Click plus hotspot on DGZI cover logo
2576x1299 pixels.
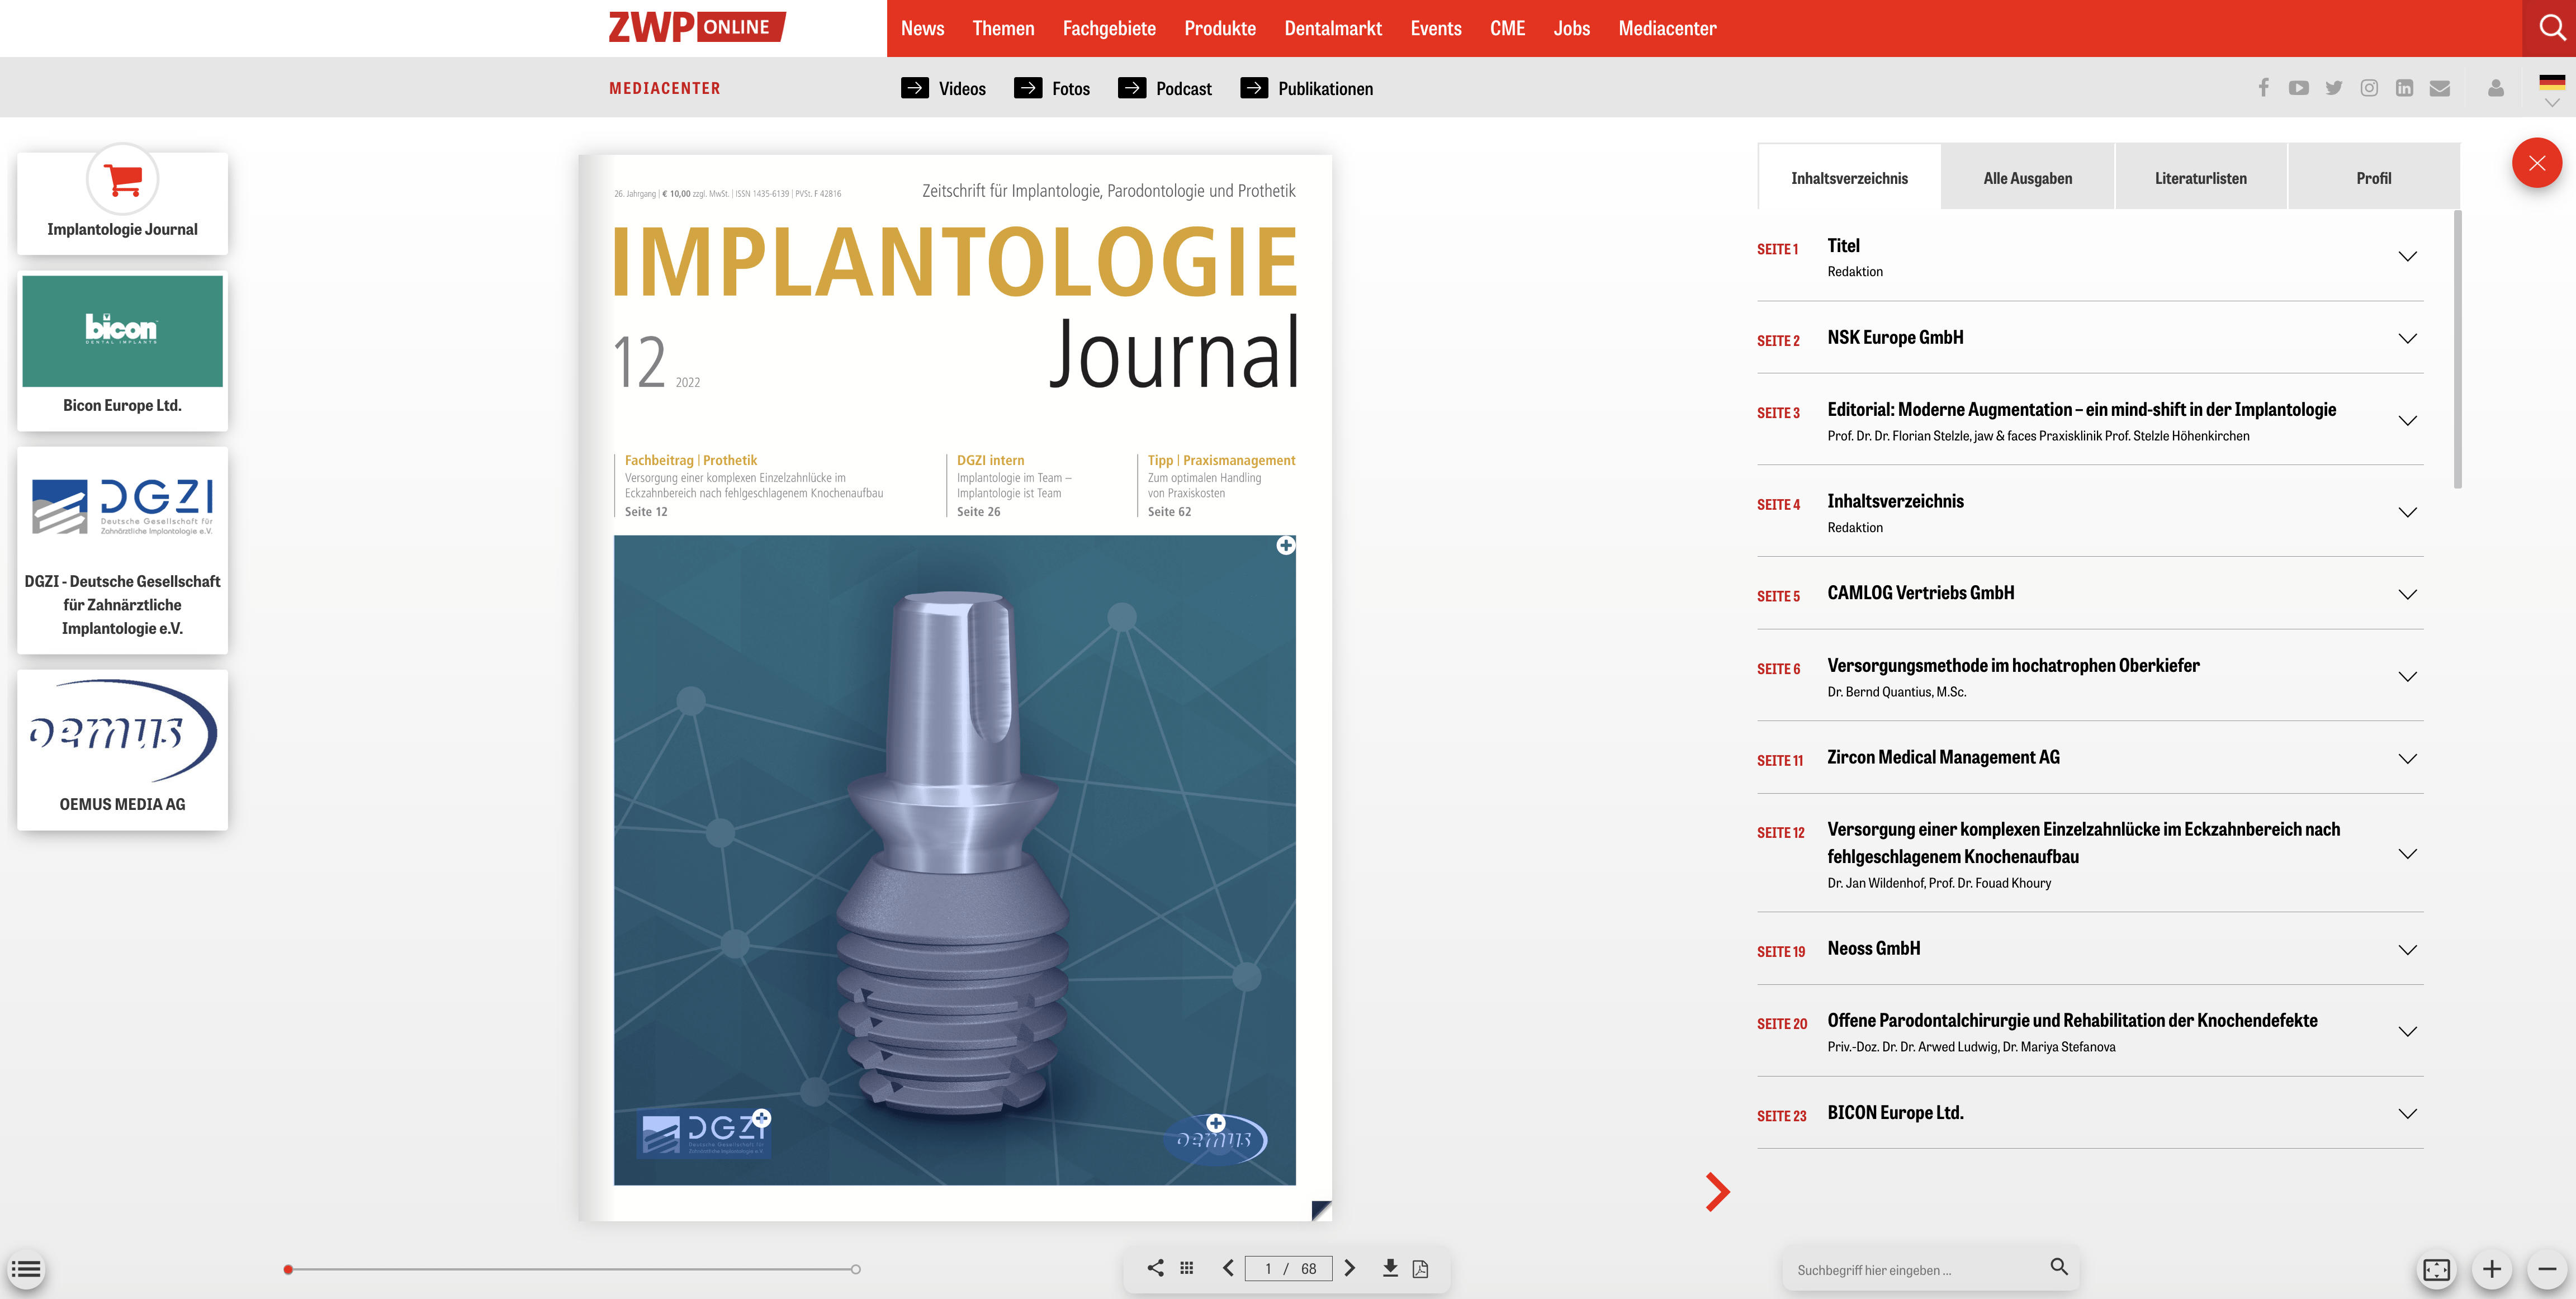click(x=762, y=1117)
